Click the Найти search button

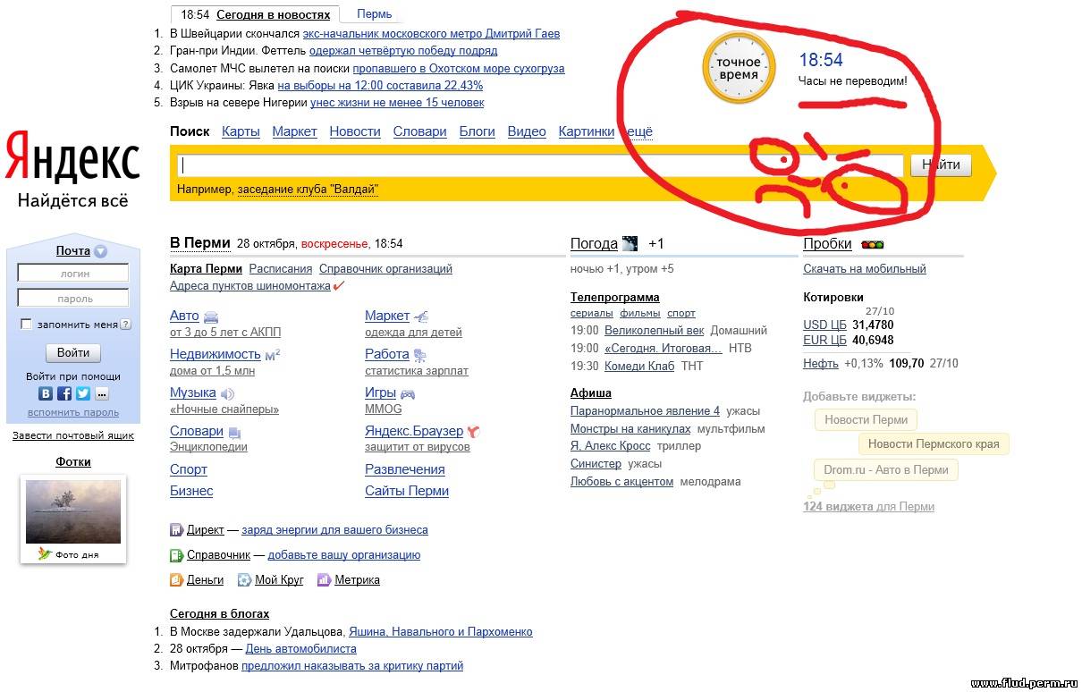[941, 165]
